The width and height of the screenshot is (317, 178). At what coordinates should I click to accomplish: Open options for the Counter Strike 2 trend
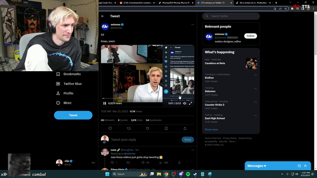[256, 102]
